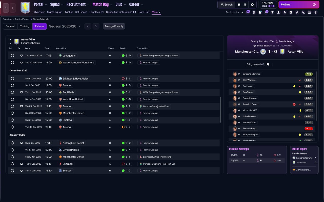Click TV icon on Ludogorets fixture row
This screenshot has height=202, width=324.
(x=22, y=56)
